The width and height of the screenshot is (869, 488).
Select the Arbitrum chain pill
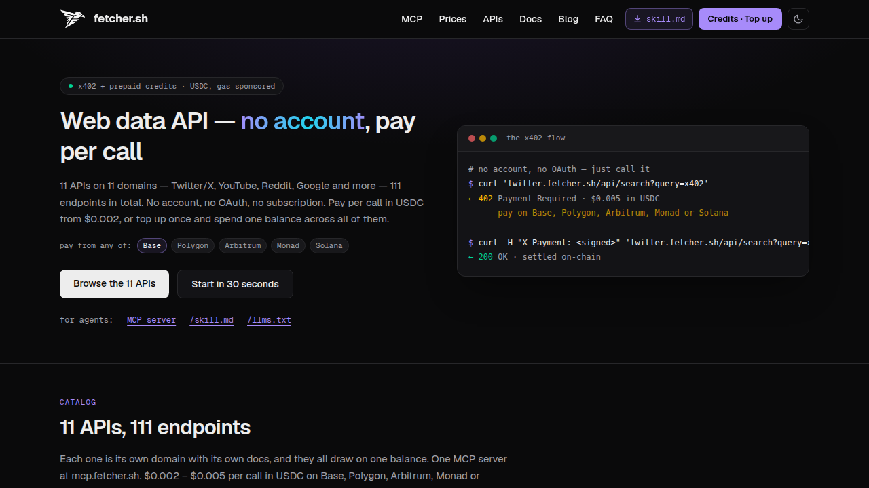coord(243,245)
